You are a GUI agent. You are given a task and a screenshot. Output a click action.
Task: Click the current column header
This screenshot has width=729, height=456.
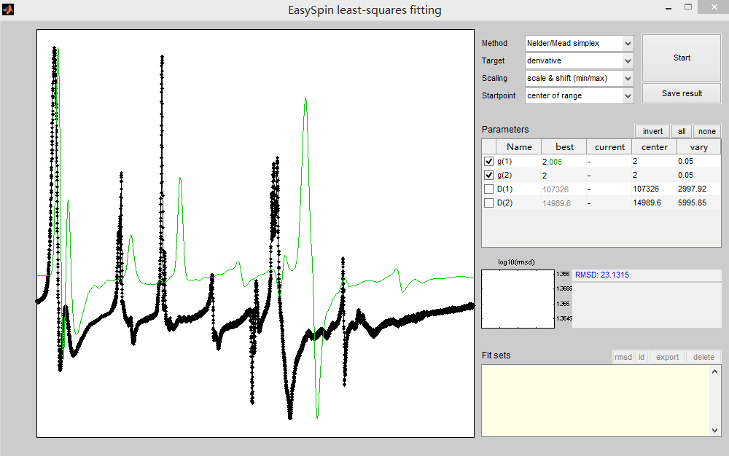pos(609,147)
